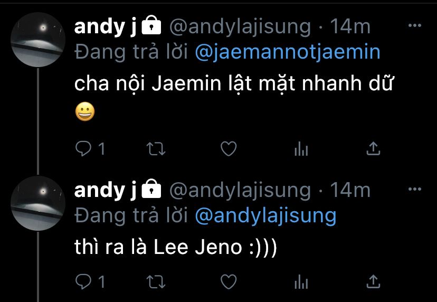This screenshot has height=302, width=437.
Task: Open andy j avatar on first tweet
Action: click(38, 40)
